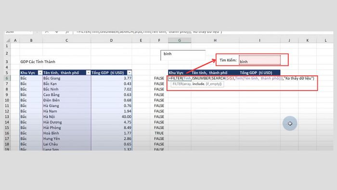Select column B header
337x190 pixels.
coord(31,41)
